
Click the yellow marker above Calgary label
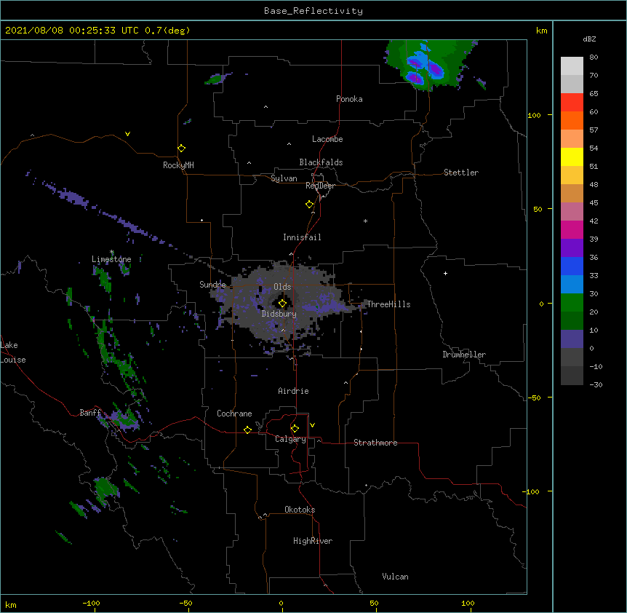pyautogui.click(x=295, y=429)
